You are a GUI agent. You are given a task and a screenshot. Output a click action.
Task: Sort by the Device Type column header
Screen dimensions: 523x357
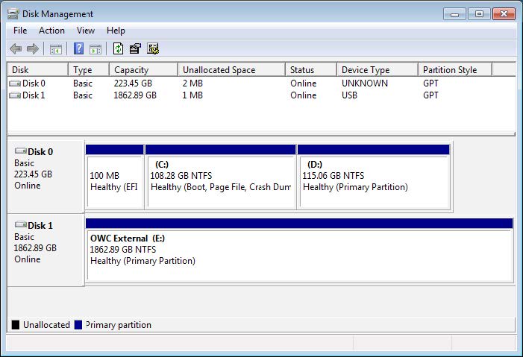pos(378,69)
